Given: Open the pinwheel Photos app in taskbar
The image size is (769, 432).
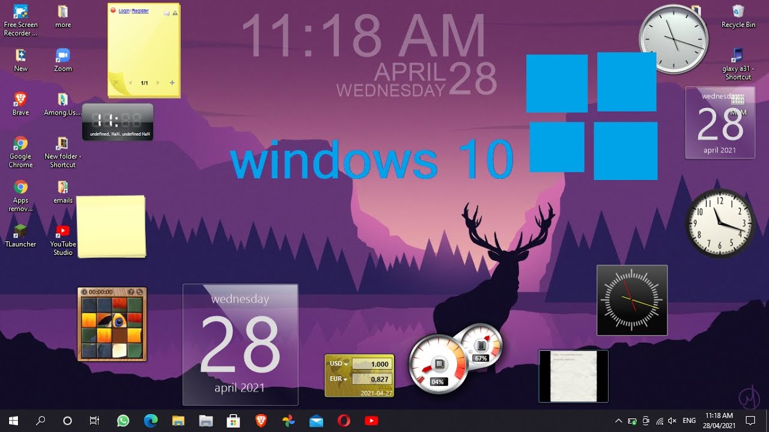Looking at the screenshot, I should [288, 421].
